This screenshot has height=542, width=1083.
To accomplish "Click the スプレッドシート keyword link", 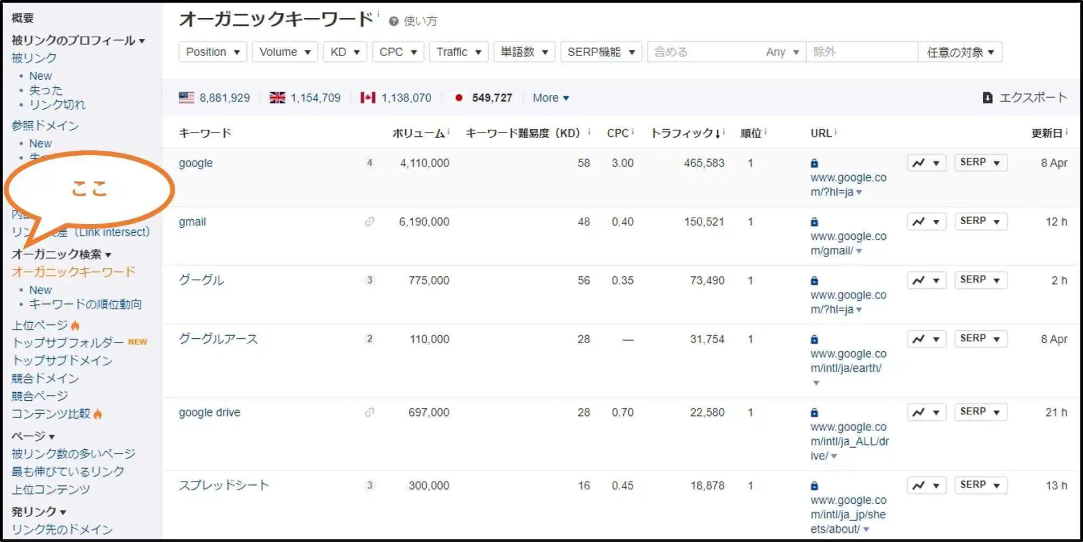I will [224, 485].
